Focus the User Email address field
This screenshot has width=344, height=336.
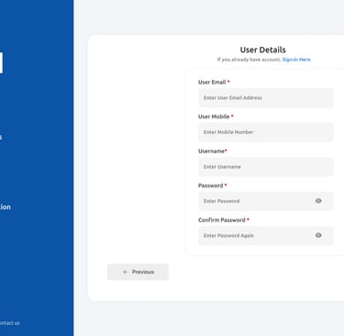pos(266,98)
